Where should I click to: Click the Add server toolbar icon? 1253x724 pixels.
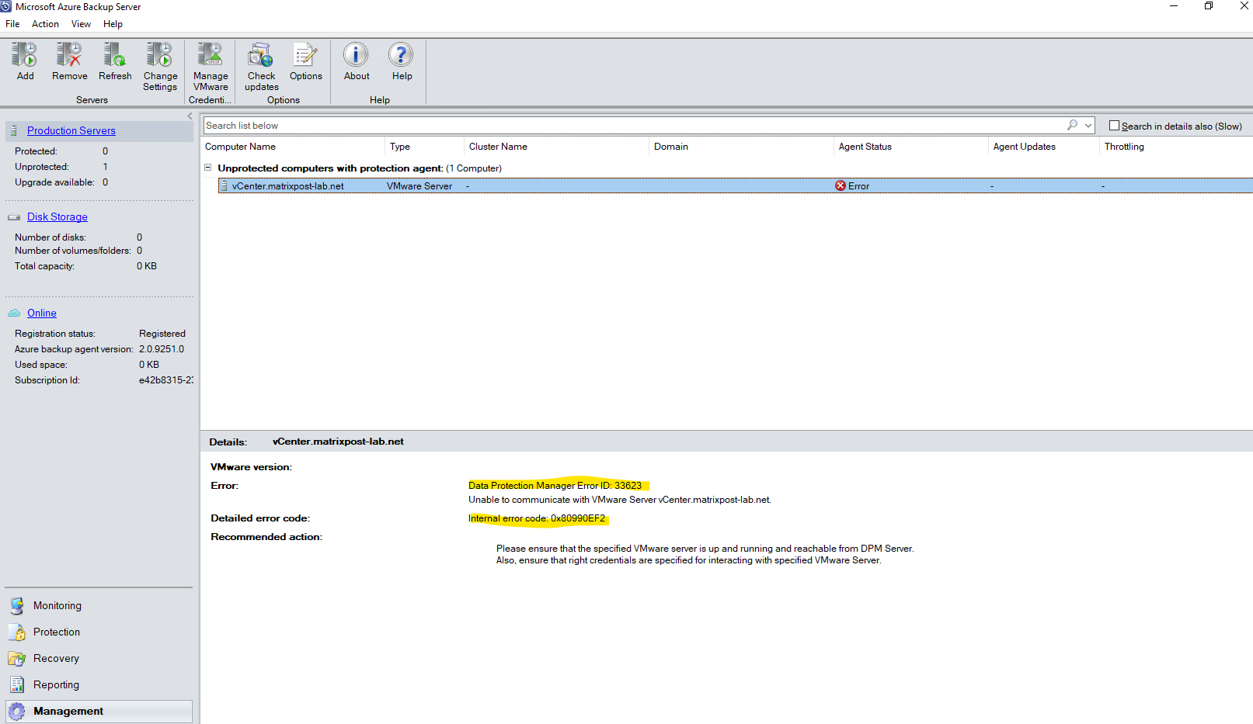[x=25, y=55]
